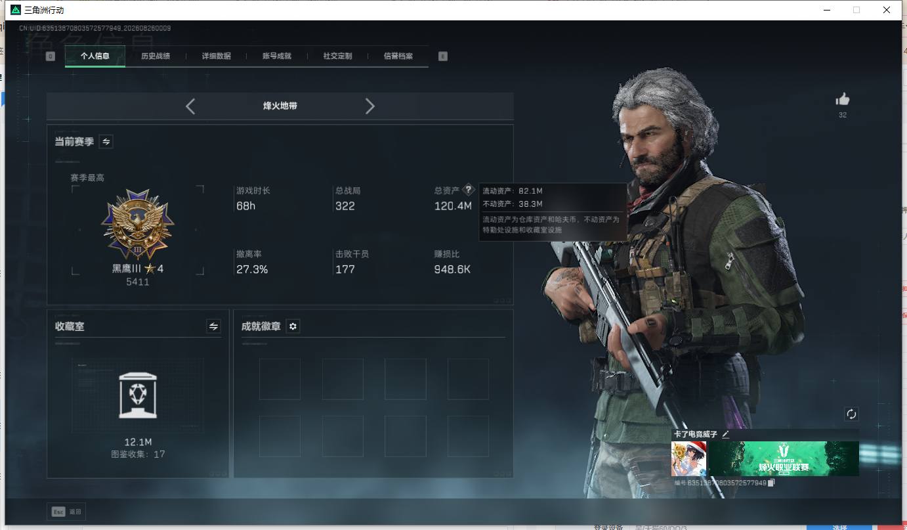
Task: Click the E key hint after 信誉档案
Action: pyautogui.click(x=443, y=56)
